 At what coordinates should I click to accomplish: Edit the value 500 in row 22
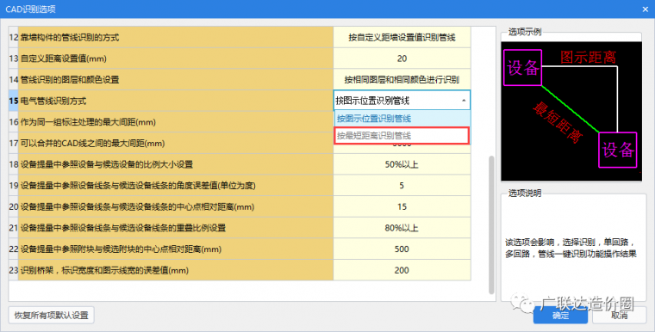pyautogui.click(x=402, y=249)
